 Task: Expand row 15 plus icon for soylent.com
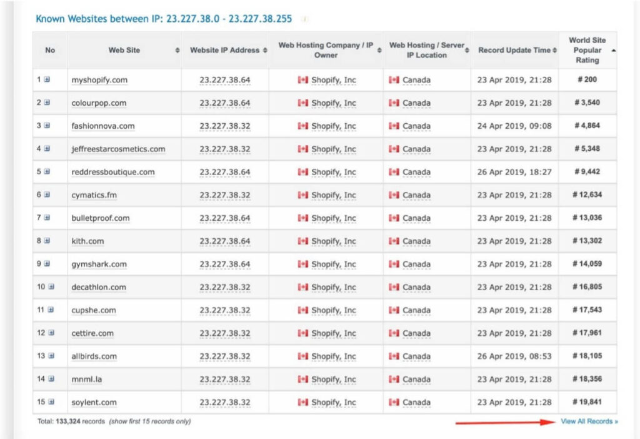click(x=51, y=402)
